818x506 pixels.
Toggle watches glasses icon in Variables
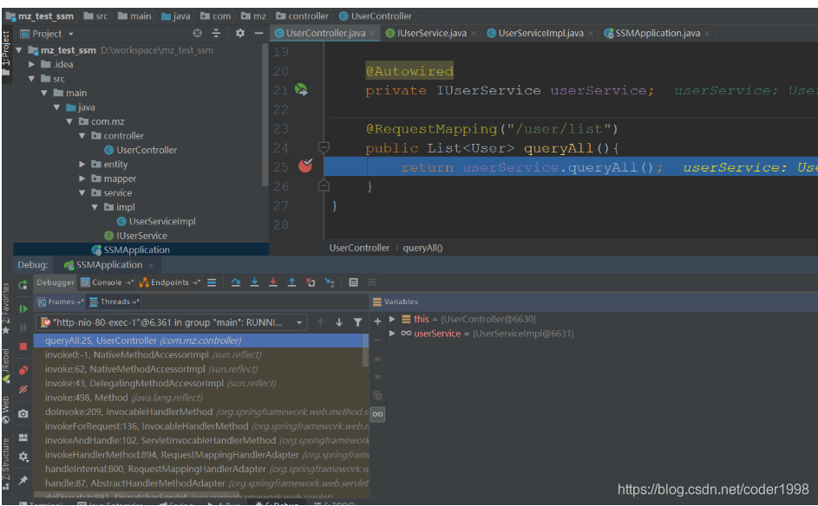377,414
